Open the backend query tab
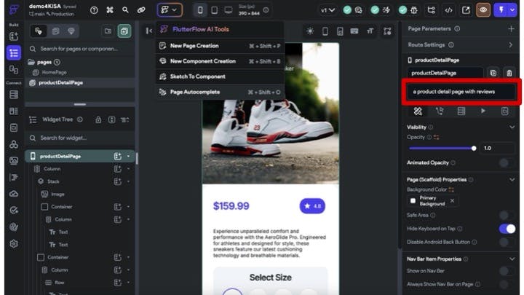This screenshot has width=524, height=295. click(x=461, y=111)
